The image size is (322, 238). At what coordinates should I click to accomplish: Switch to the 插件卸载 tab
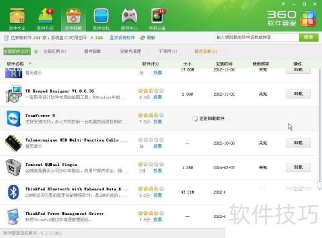pyautogui.click(x=93, y=51)
